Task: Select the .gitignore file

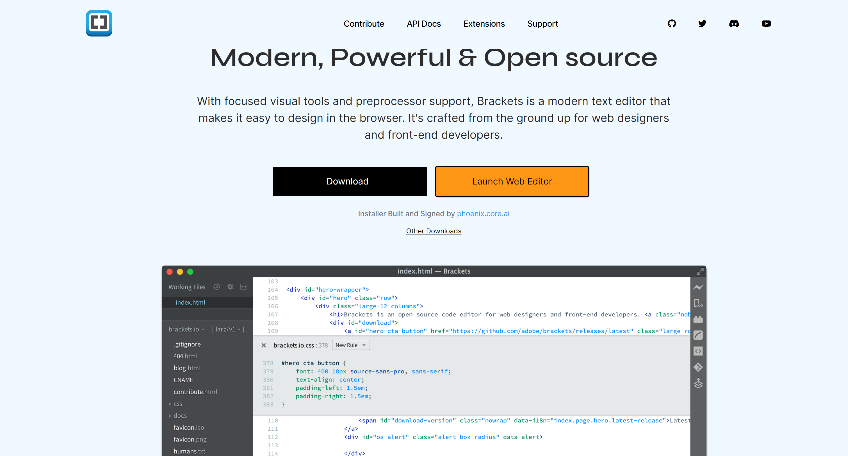Action: [187, 344]
